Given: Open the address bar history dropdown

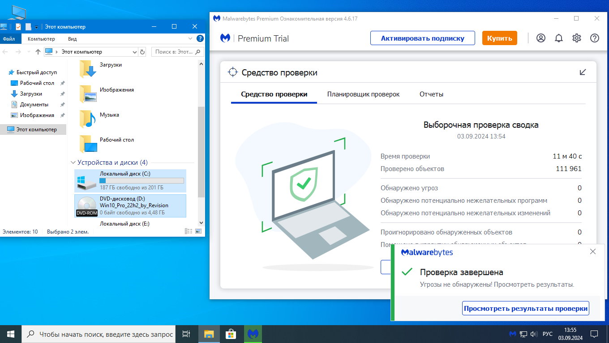Looking at the screenshot, I should tap(135, 52).
